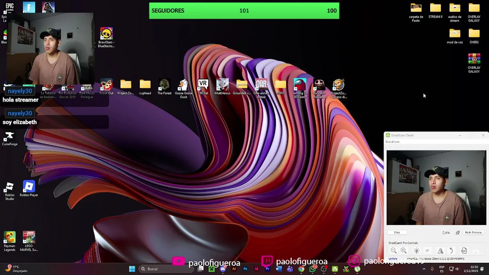Rotate the DroidCam video with rotate icon
The height and width of the screenshot is (275, 489).
451,251
